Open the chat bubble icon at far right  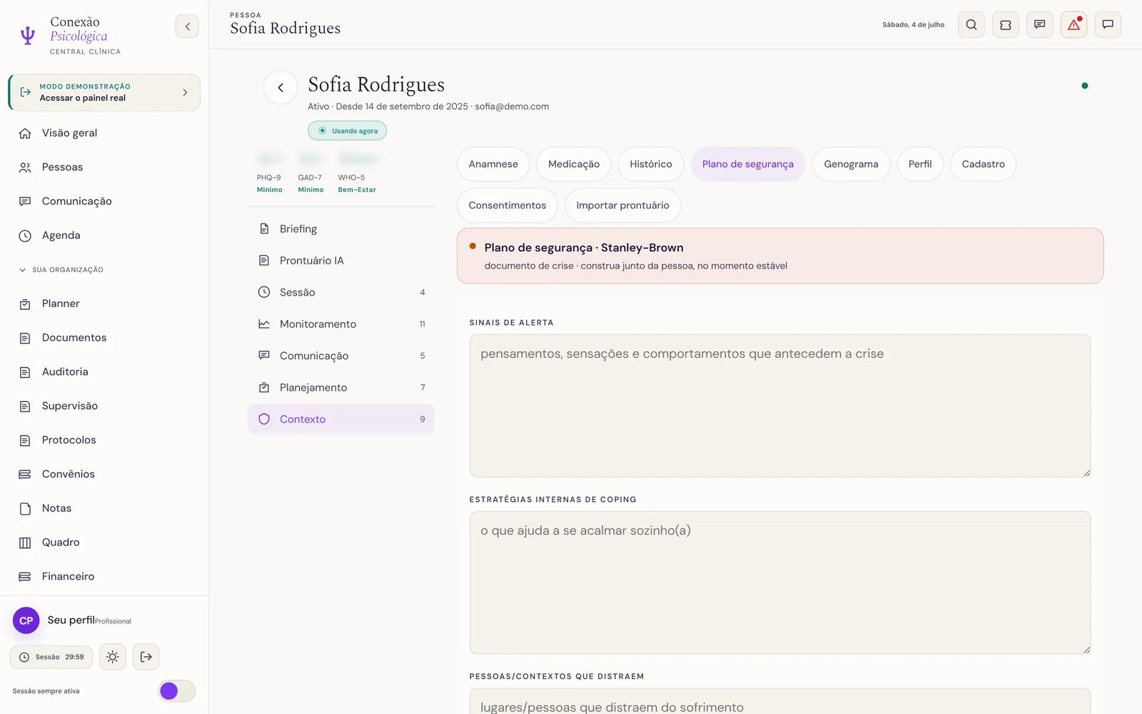(x=1108, y=25)
